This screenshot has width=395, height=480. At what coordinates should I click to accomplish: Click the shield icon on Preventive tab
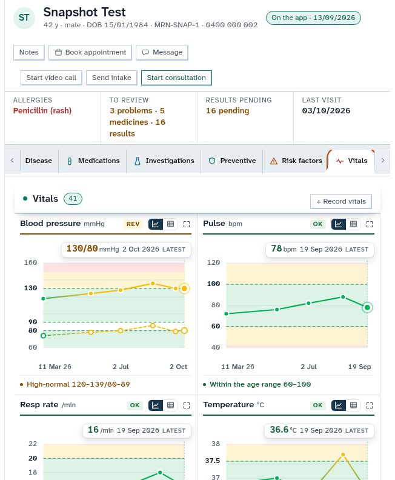pyautogui.click(x=211, y=161)
